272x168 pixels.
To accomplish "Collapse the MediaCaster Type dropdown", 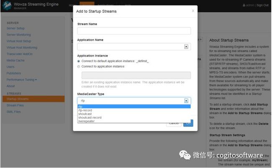I will tap(186, 101).
